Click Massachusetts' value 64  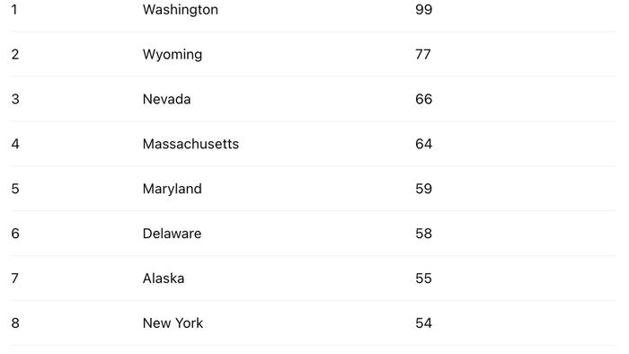(x=423, y=144)
